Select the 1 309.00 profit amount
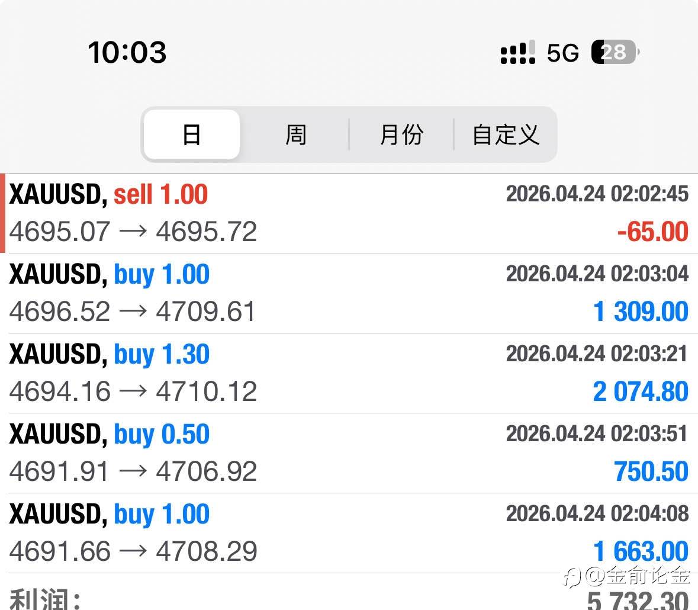The image size is (698, 610). click(x=641, y=312)
